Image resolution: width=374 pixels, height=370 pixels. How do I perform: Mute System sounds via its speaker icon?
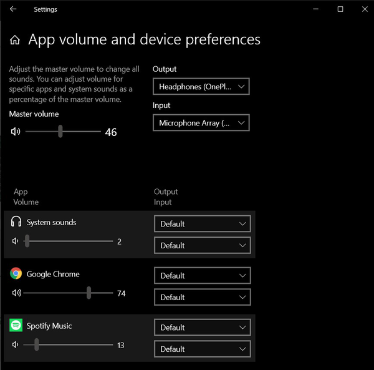tap(16, 241)
